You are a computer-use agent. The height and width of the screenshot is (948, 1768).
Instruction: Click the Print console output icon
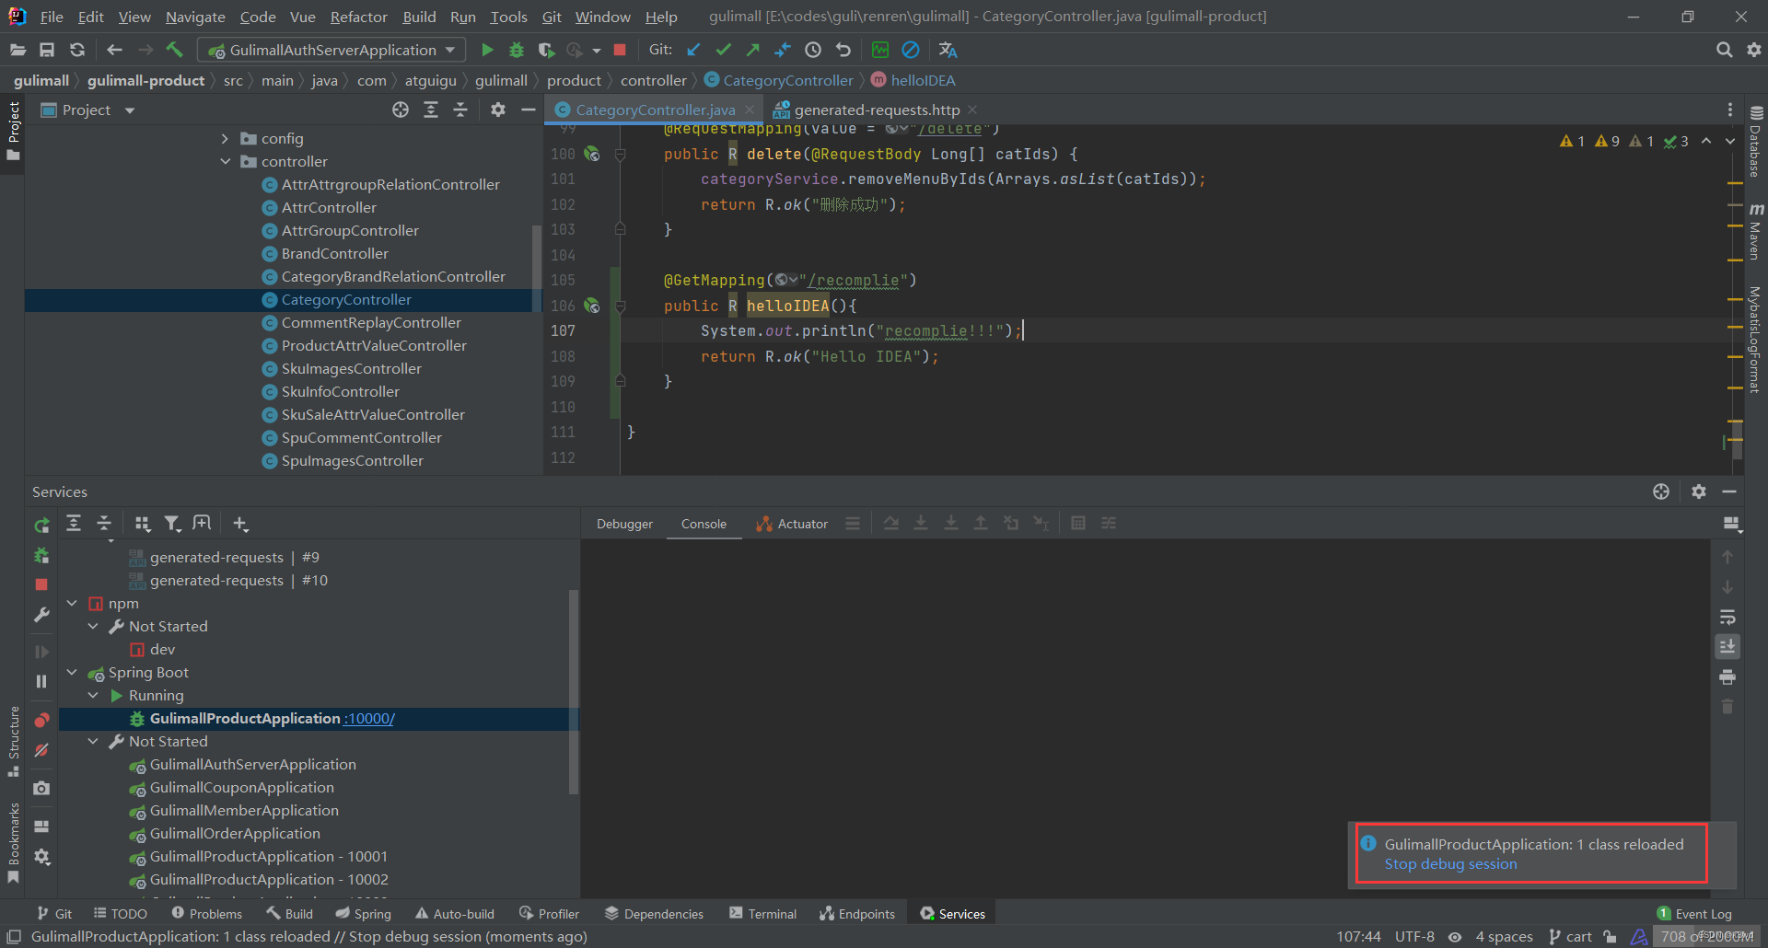coord(1727,677)
